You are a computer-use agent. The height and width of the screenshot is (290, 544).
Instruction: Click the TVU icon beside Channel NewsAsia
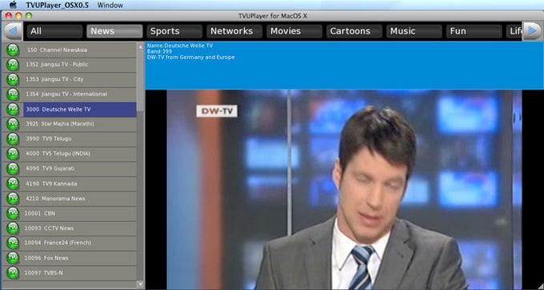pyautogui.click(x=13, y=50)
